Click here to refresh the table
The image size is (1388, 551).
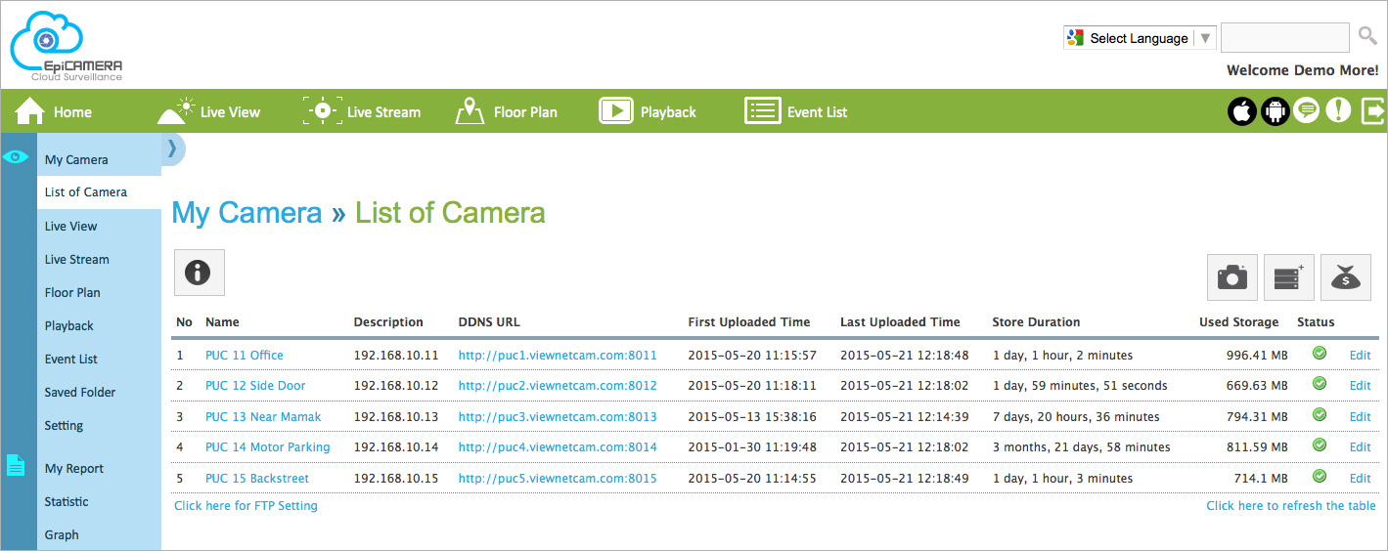click(x=1291, y=505)
